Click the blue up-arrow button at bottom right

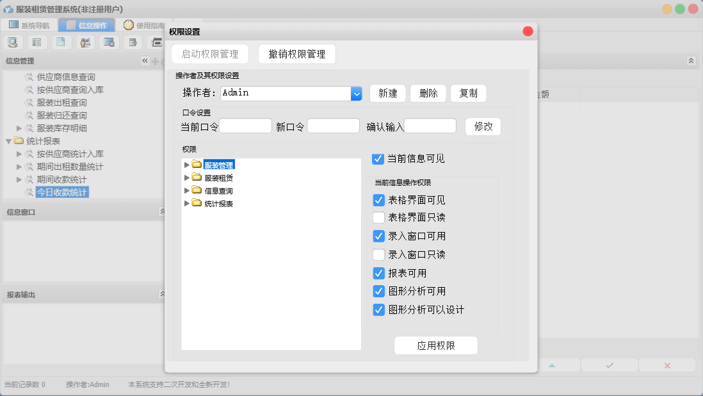(x=552, y=365)
